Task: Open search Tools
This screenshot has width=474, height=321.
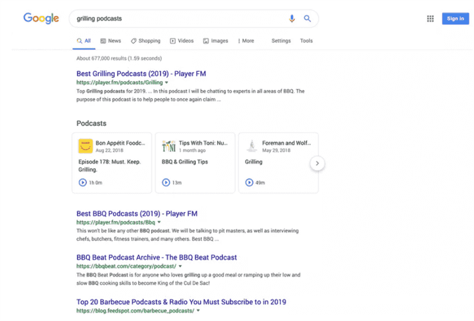Action: pos(306,41)
